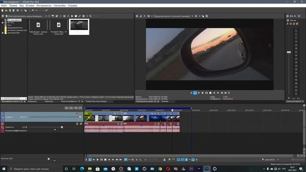Open the preview Overlays grid icon
The image size is (306, 172).
click(x=196, y=16)
